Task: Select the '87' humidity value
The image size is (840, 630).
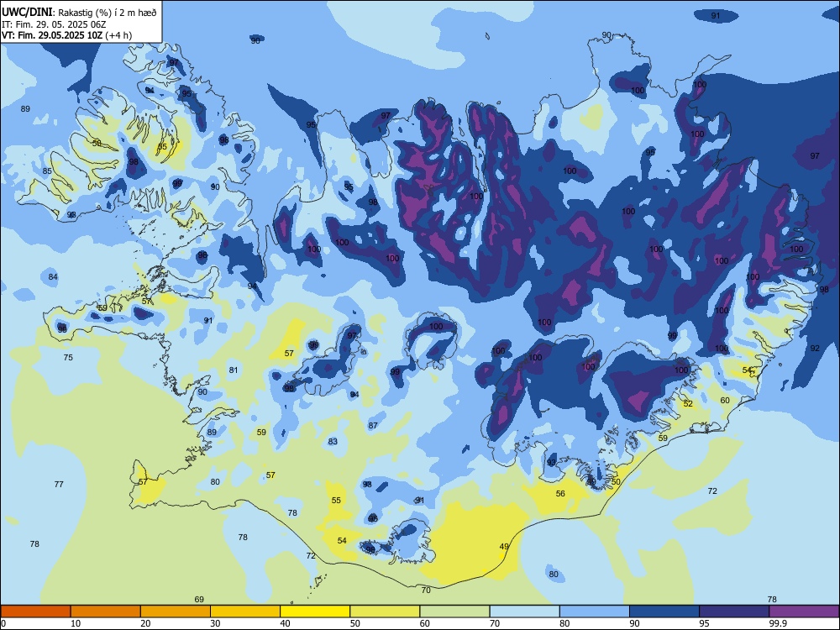Action: 373,425
